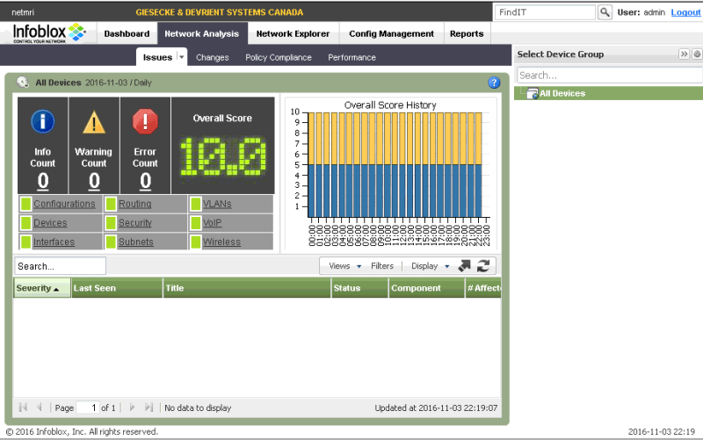Screen dimensions: 703x440
Task: Click the FindIT search field
Action: 545,12
